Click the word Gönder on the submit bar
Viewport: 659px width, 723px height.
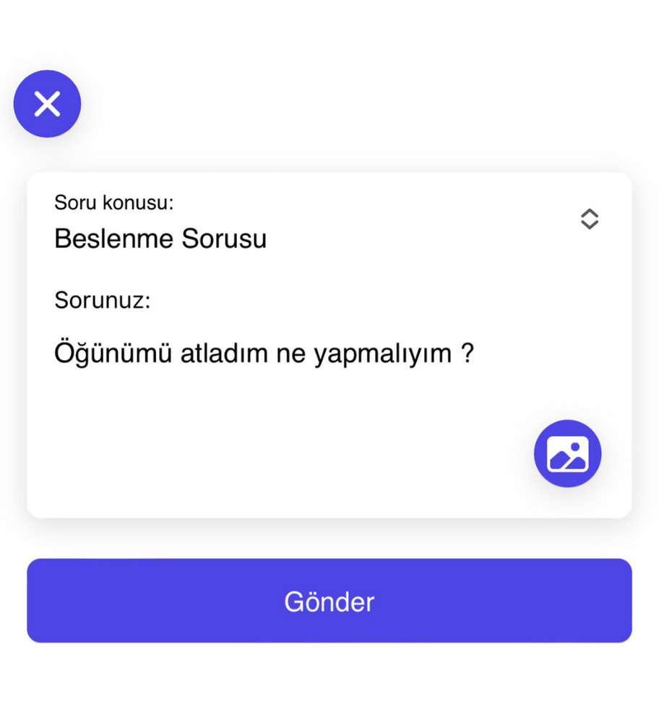[329, 602]
